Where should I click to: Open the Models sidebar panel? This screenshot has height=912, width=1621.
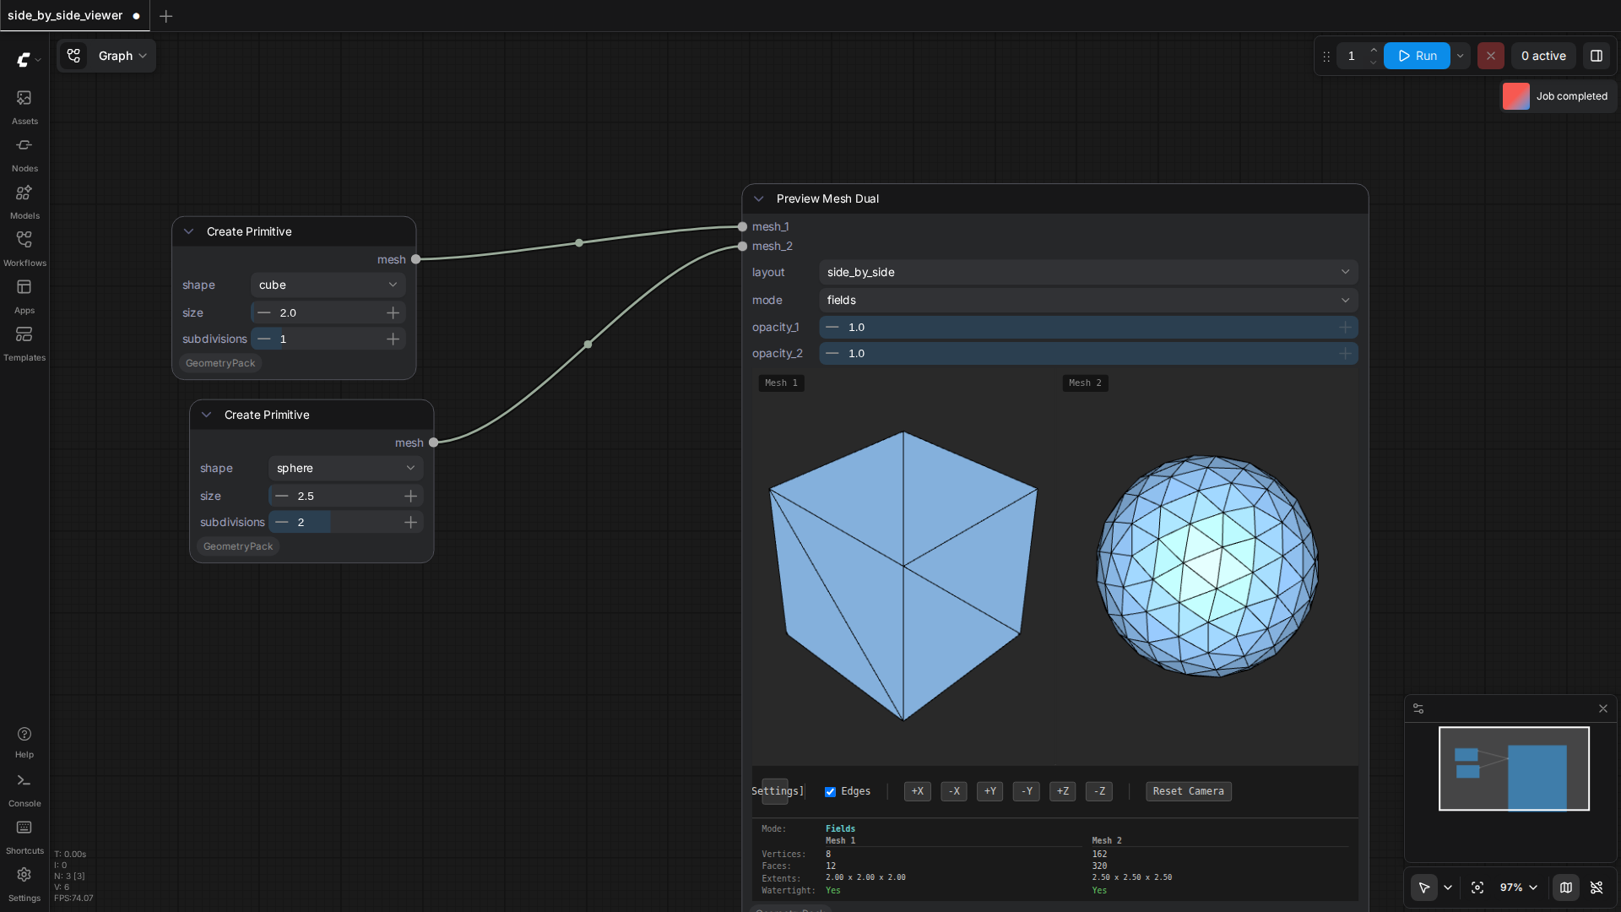click(24, 202)
